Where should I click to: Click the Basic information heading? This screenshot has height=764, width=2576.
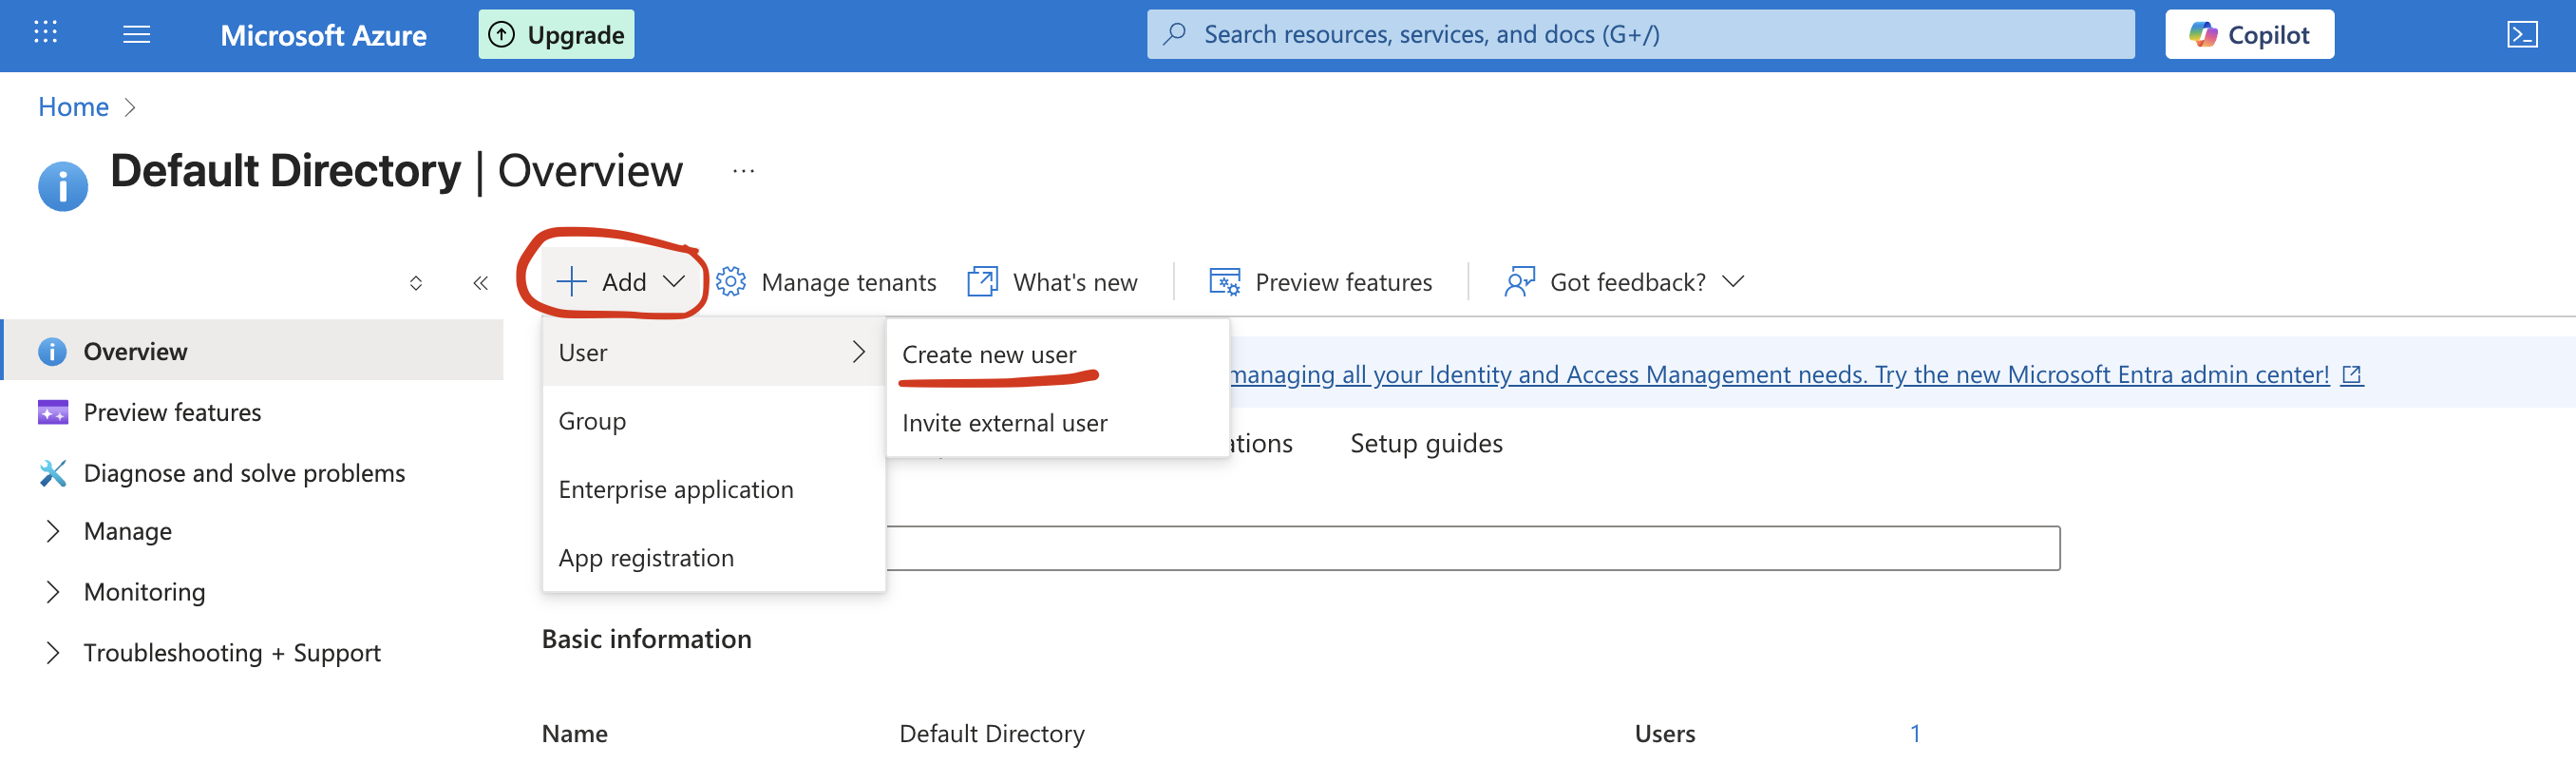point(646,639)
